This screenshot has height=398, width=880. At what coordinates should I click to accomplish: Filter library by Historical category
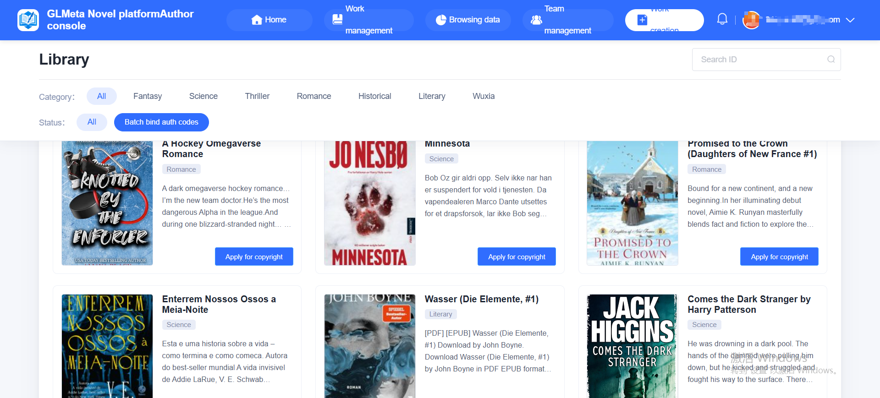click(375, 96)
